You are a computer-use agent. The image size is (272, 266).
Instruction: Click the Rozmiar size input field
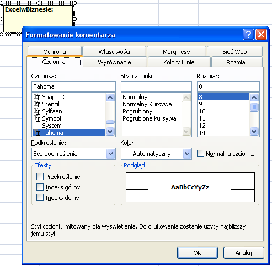[x=228, y=86]
